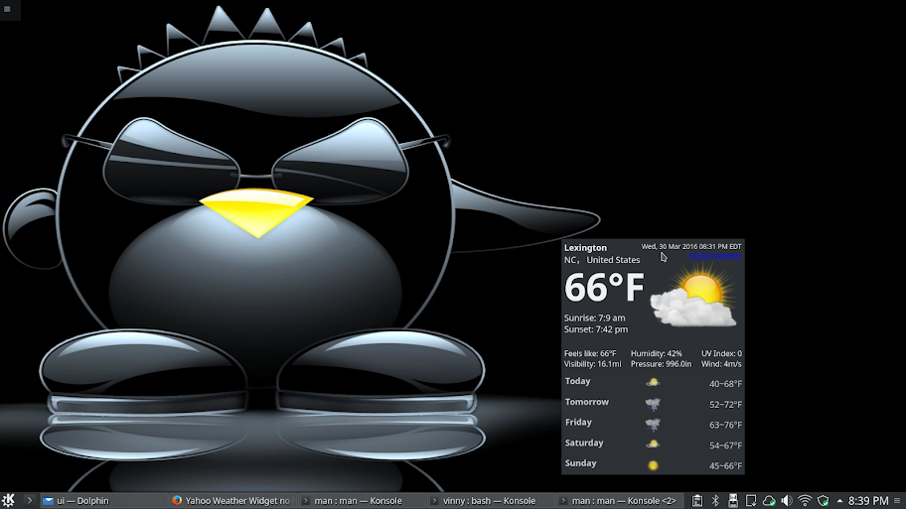Click the Visibility: 16.1mi text

point(592,364)
